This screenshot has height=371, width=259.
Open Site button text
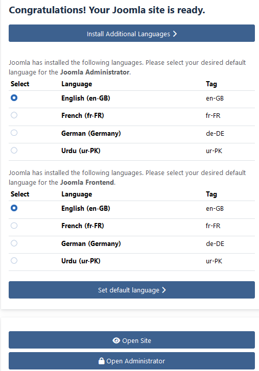pos(136,341)
